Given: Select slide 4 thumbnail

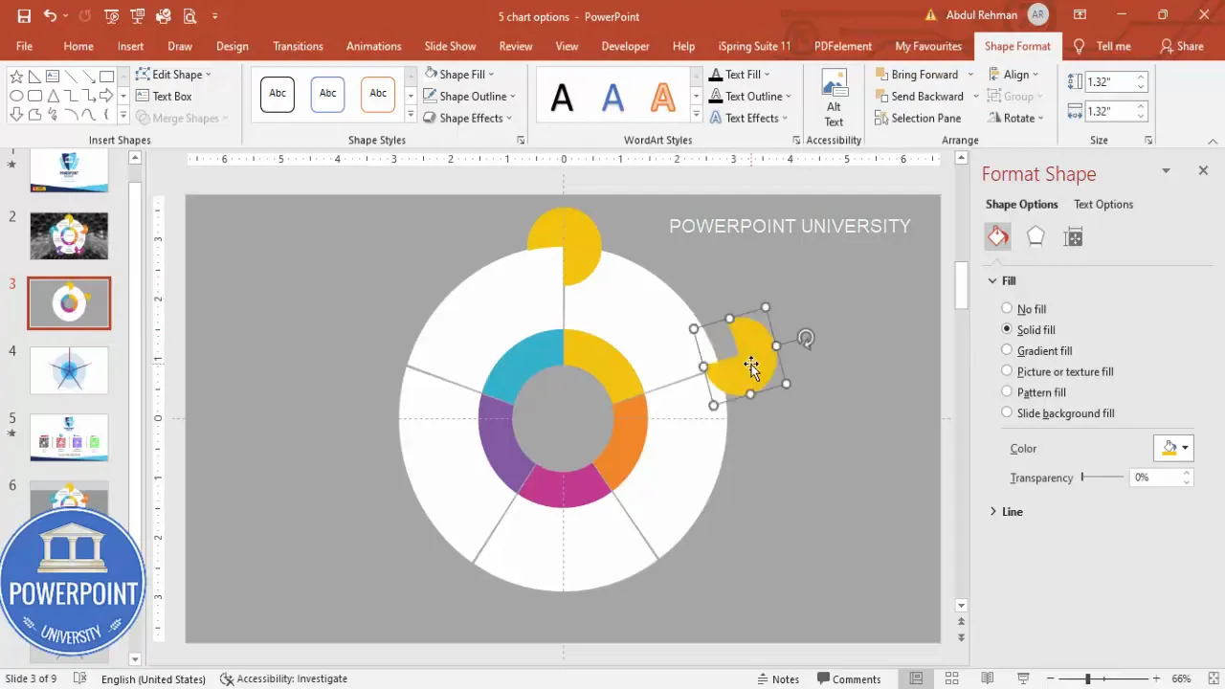Looking at the screenshot, I should (69, 369).
